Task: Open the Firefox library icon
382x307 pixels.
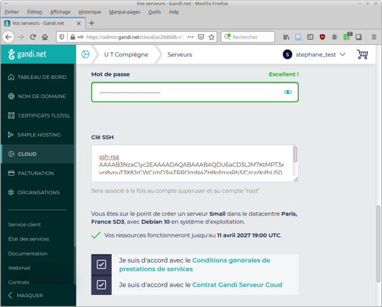Action: (x=286, y=37)
